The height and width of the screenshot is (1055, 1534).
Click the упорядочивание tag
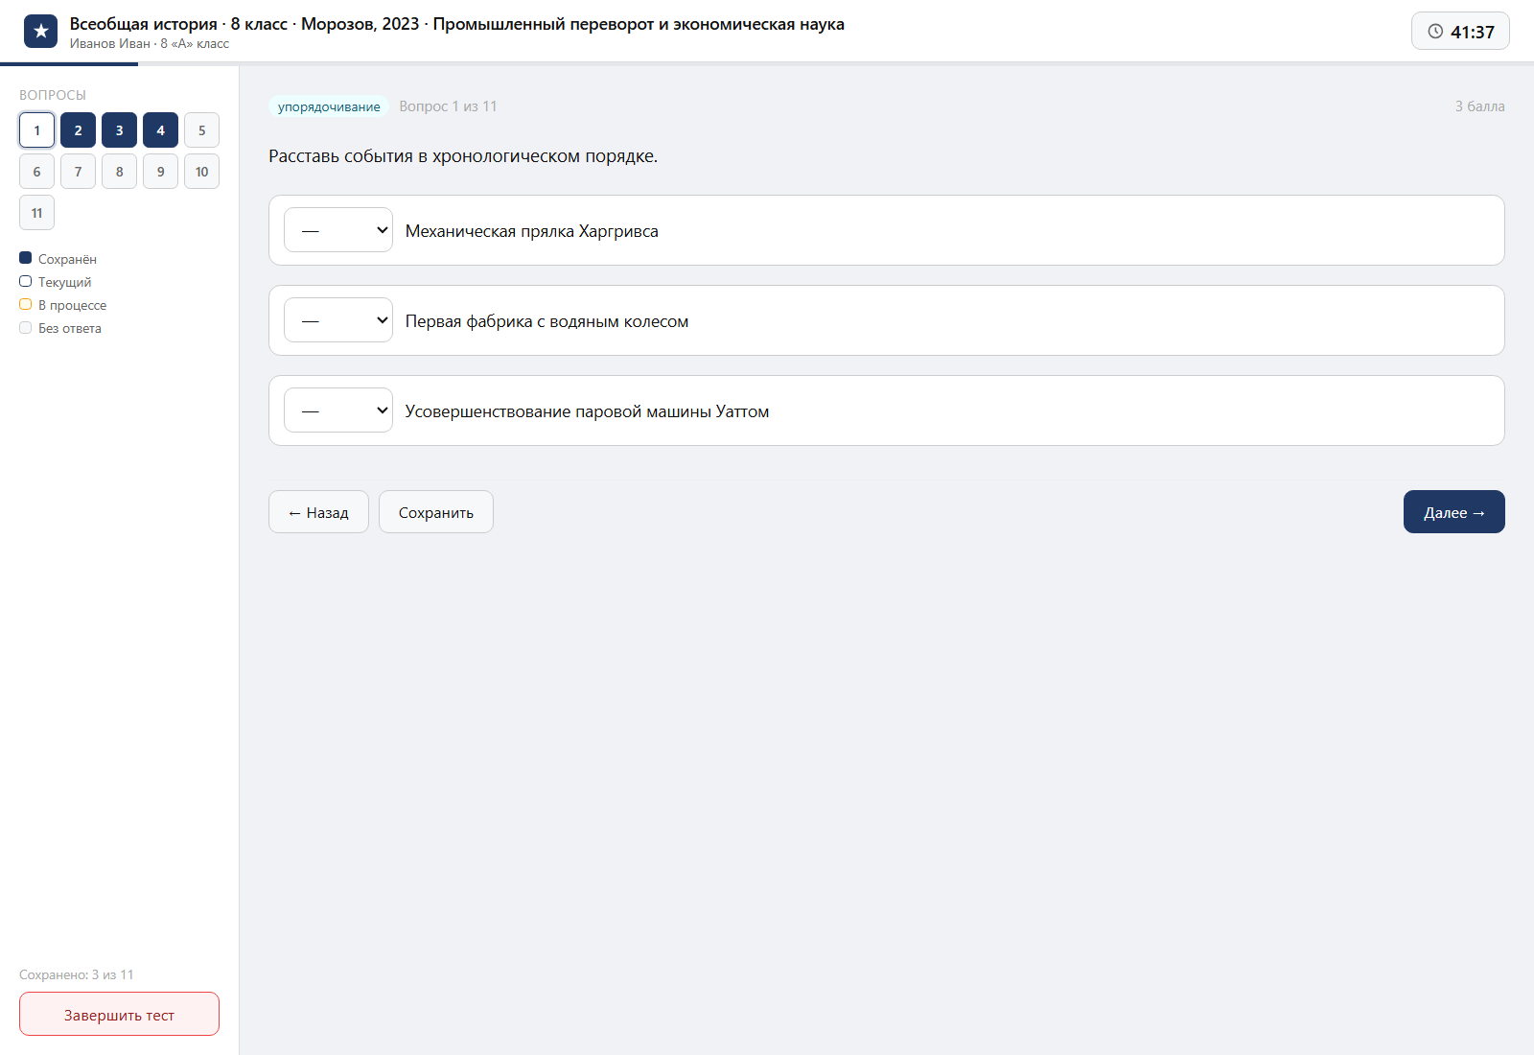pyautogui.click(x=329, y=106)
